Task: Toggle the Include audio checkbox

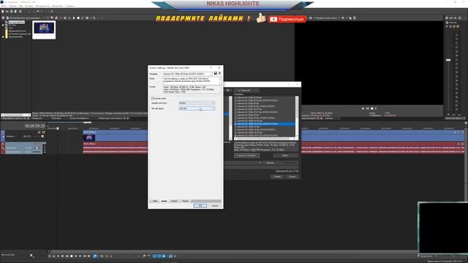Action: tap(153, 98)
